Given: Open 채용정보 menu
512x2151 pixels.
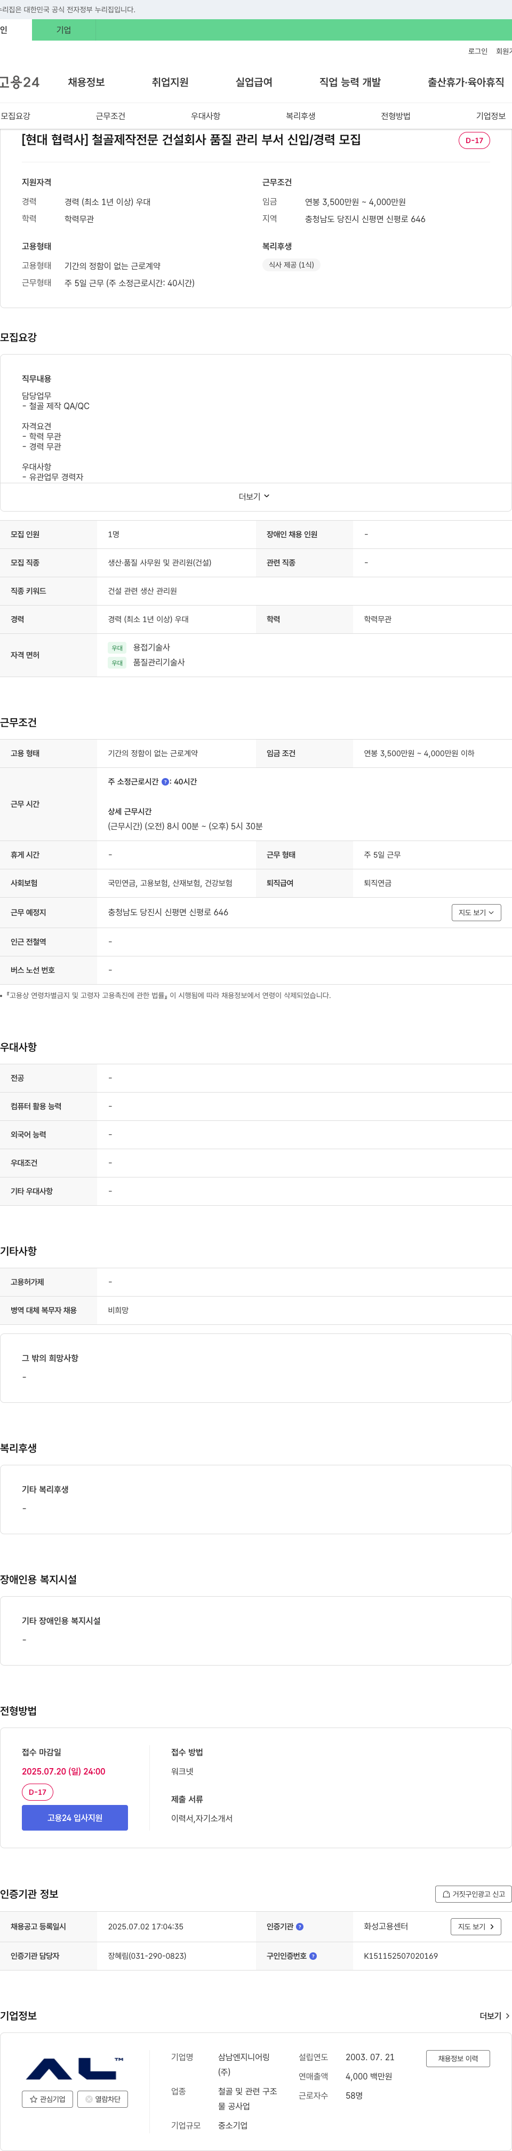Looking at the screenshot, I should (86, 82).
